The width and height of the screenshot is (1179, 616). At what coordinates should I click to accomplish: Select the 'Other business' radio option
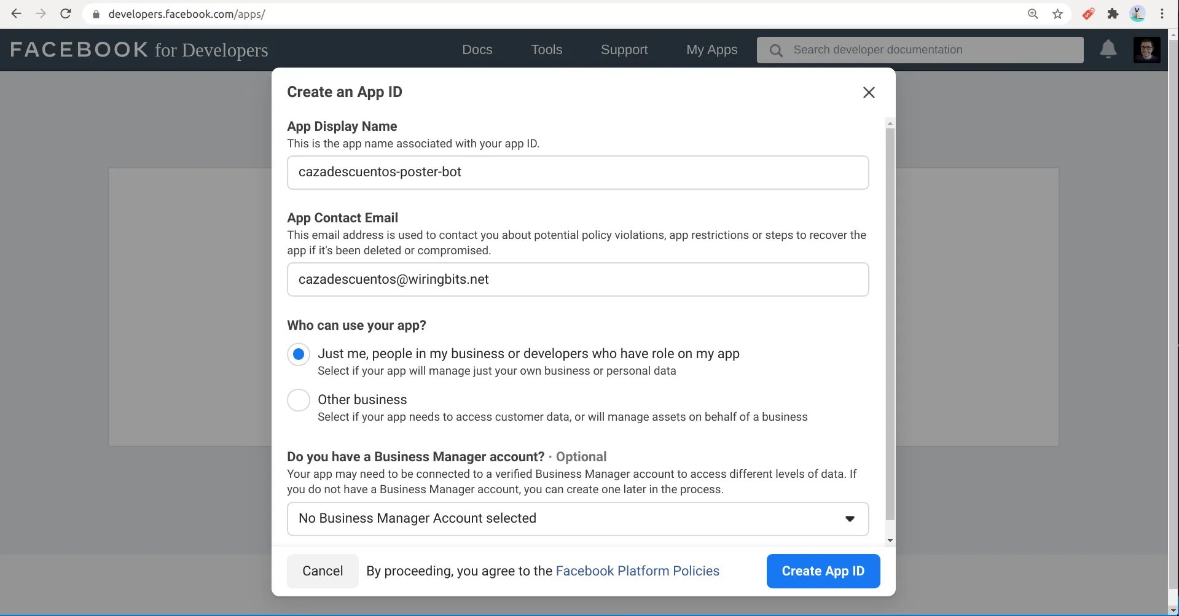point(299,400)
